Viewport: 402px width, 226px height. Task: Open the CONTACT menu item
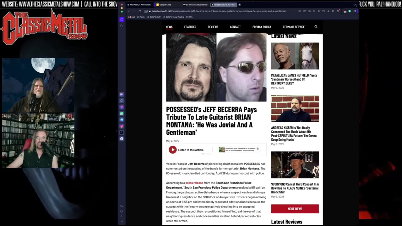pos(235,27)
